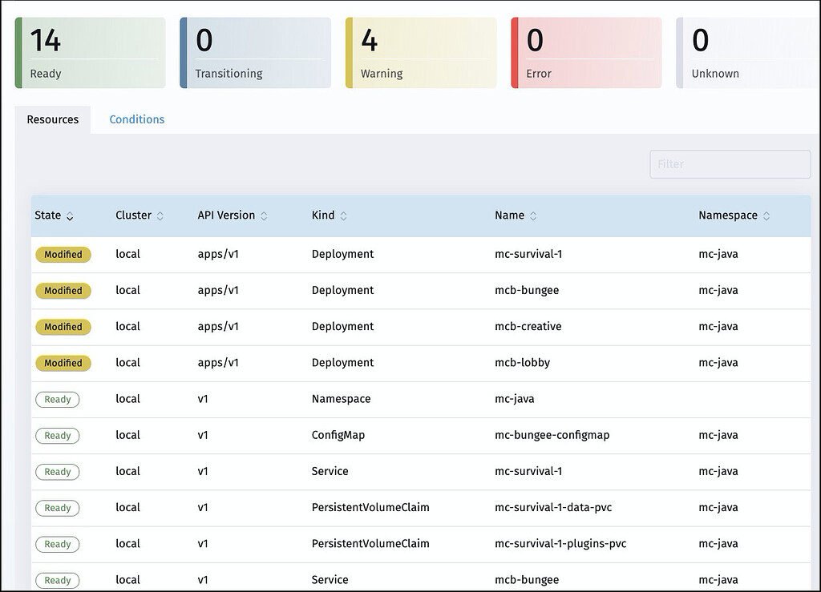
Task: Open the Transitioning status card
Action: pos(255,52)
